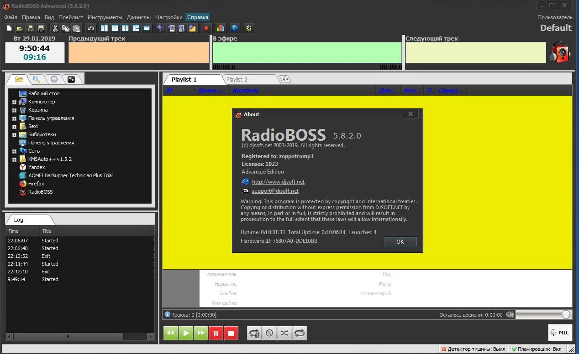Click the add folder toolbar icon
The image size is (579, 354).
(193, 28)
